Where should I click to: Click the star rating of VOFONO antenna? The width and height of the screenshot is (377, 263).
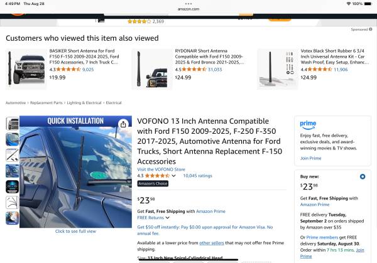pos(157,176)
